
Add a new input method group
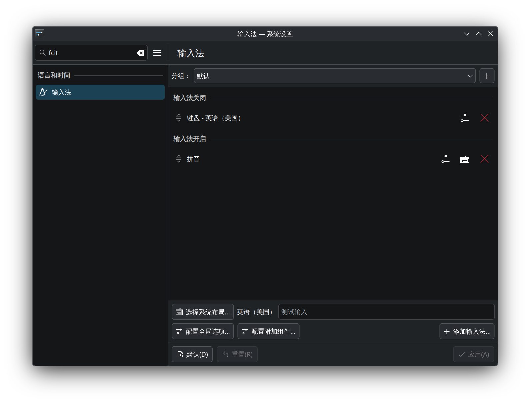(x=486, y=76)
